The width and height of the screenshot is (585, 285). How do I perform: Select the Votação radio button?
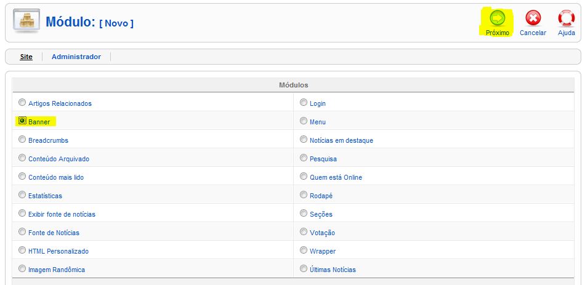coord(304,231)
